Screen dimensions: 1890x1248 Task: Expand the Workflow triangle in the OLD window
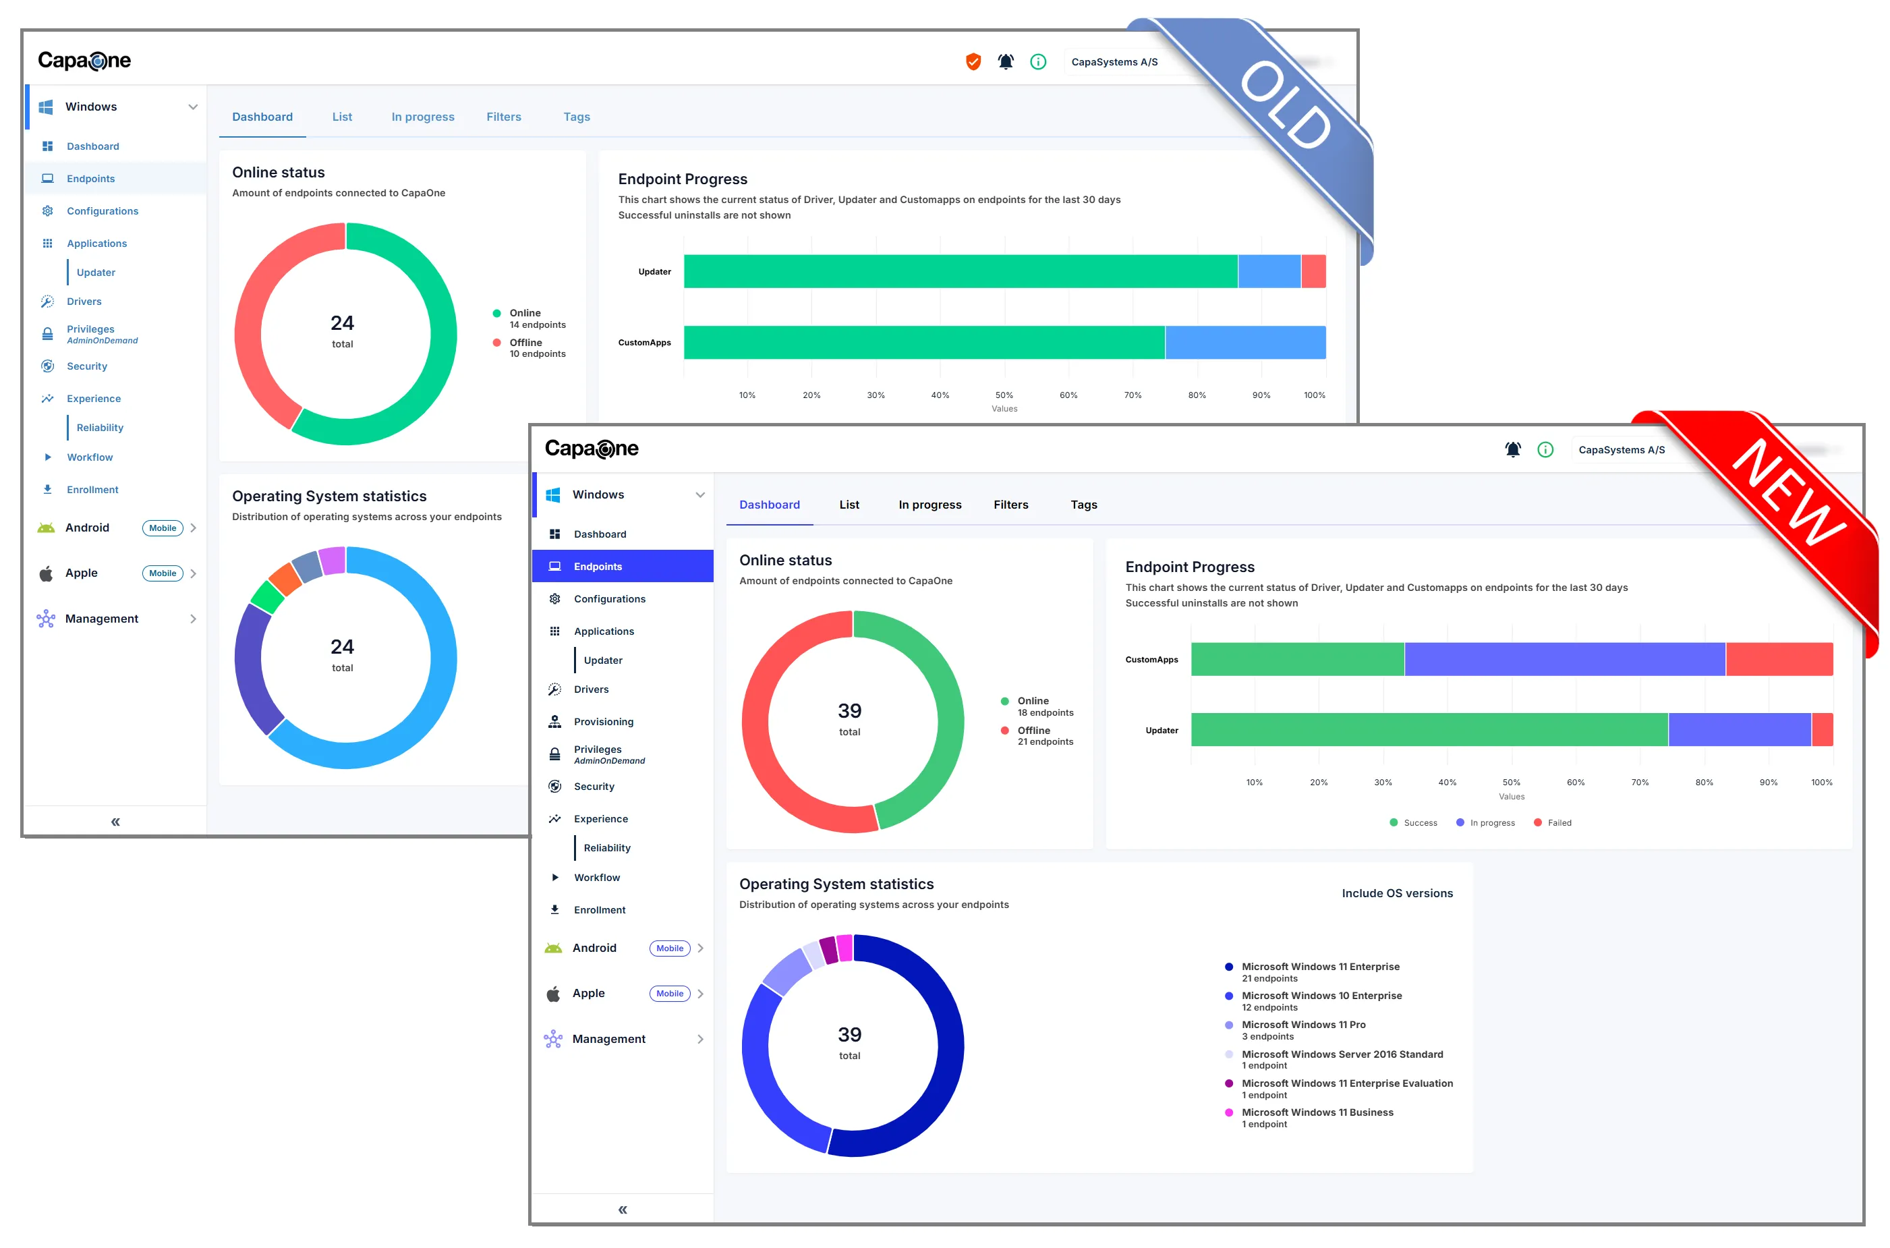pos(48,457)
